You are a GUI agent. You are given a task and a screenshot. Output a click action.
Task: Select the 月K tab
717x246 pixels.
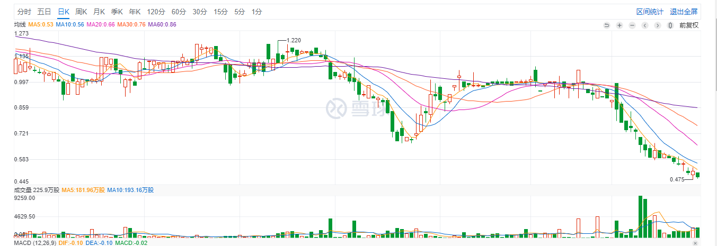[x=99, y=12]
